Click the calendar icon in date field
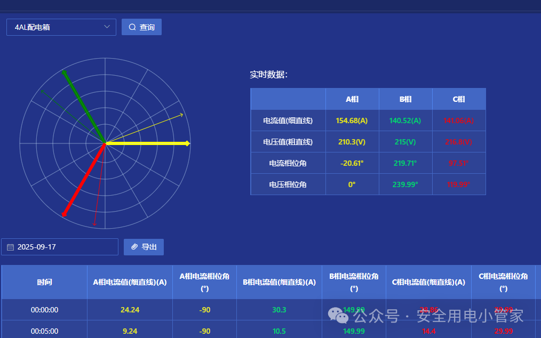The height and width of the screenshot is (338, 541). coord(10,247)
